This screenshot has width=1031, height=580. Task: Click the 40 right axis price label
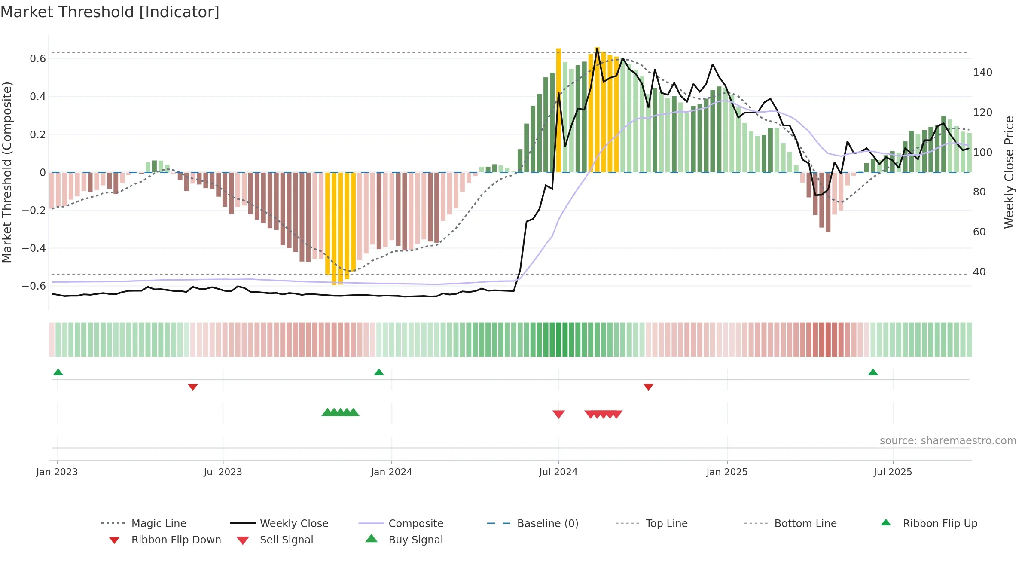tap(979, 272)
